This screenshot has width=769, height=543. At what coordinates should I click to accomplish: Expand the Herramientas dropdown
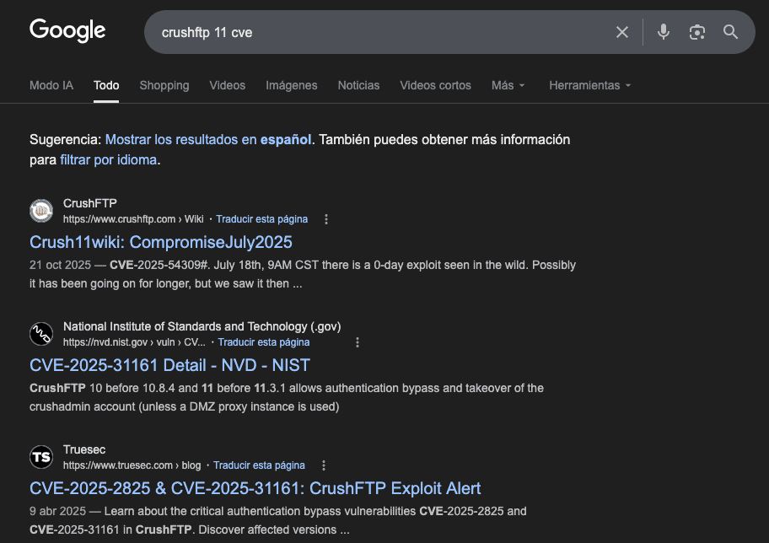coord(589,85)
